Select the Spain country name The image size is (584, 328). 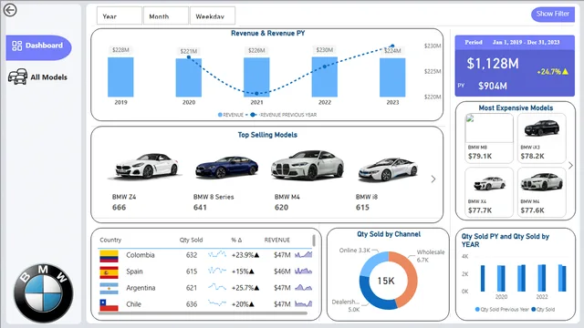pyautogui.click(x=134, y=272)
